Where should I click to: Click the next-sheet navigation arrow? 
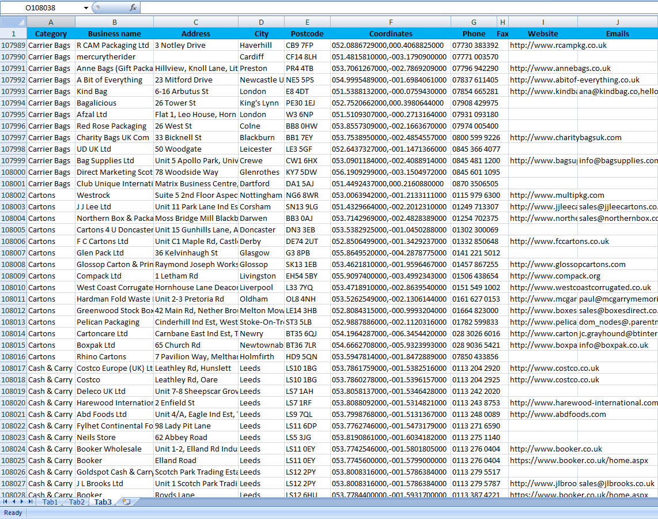click(22, 502)
